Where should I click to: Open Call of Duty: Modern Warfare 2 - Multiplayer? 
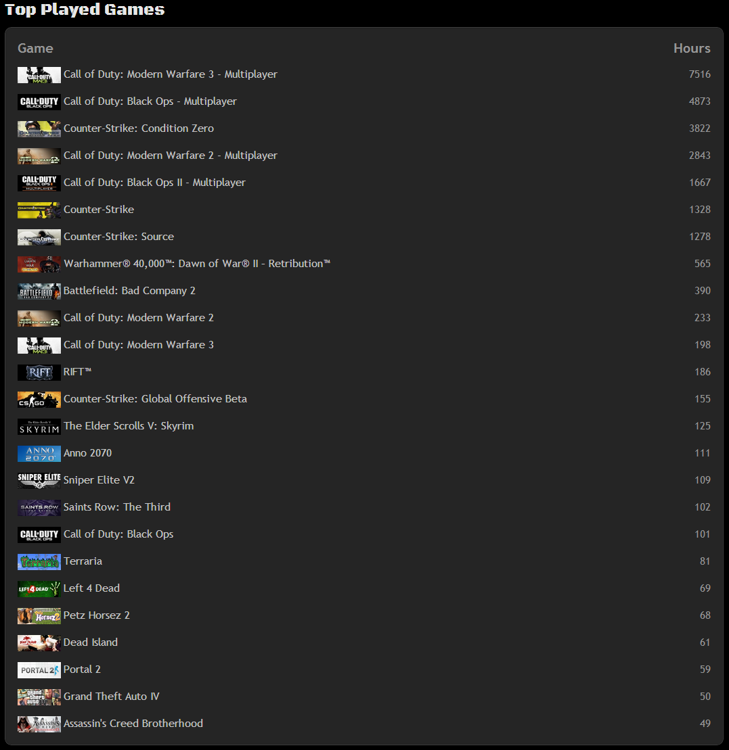pyautogui.click(x=171, y=156)
